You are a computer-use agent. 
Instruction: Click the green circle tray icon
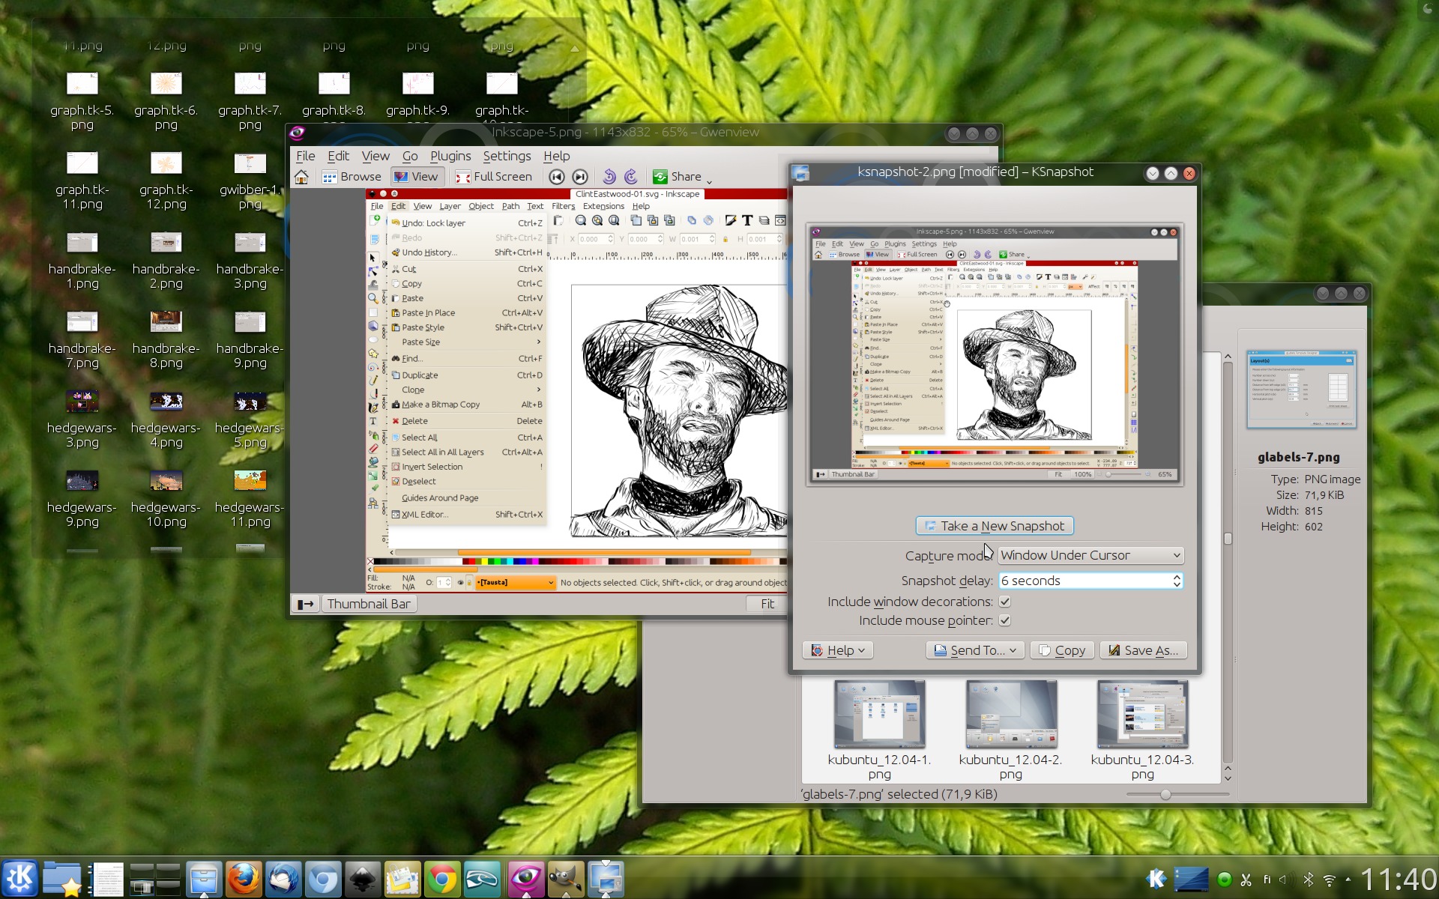pos(1225,880)
